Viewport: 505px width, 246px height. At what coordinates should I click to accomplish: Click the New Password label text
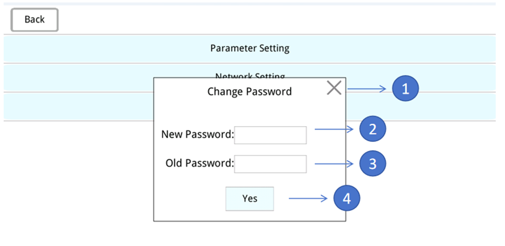point(197,135)
